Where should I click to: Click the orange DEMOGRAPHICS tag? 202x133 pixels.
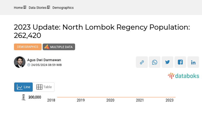point(28,47)
